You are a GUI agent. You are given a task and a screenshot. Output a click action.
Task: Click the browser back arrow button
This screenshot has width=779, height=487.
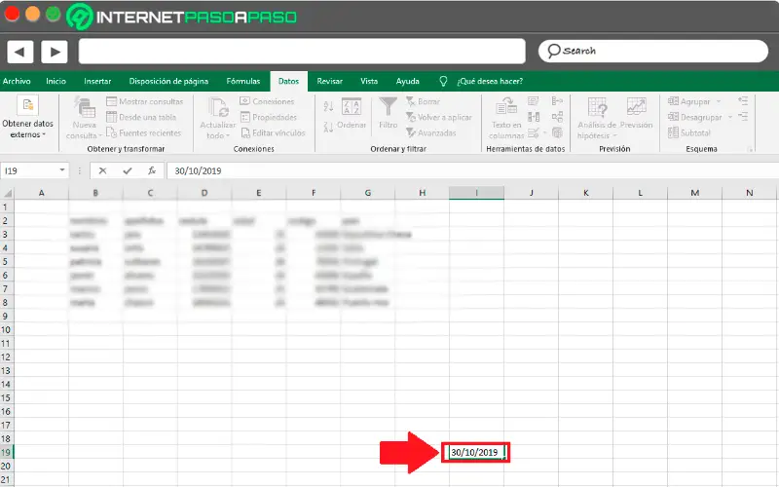(19, 52)
